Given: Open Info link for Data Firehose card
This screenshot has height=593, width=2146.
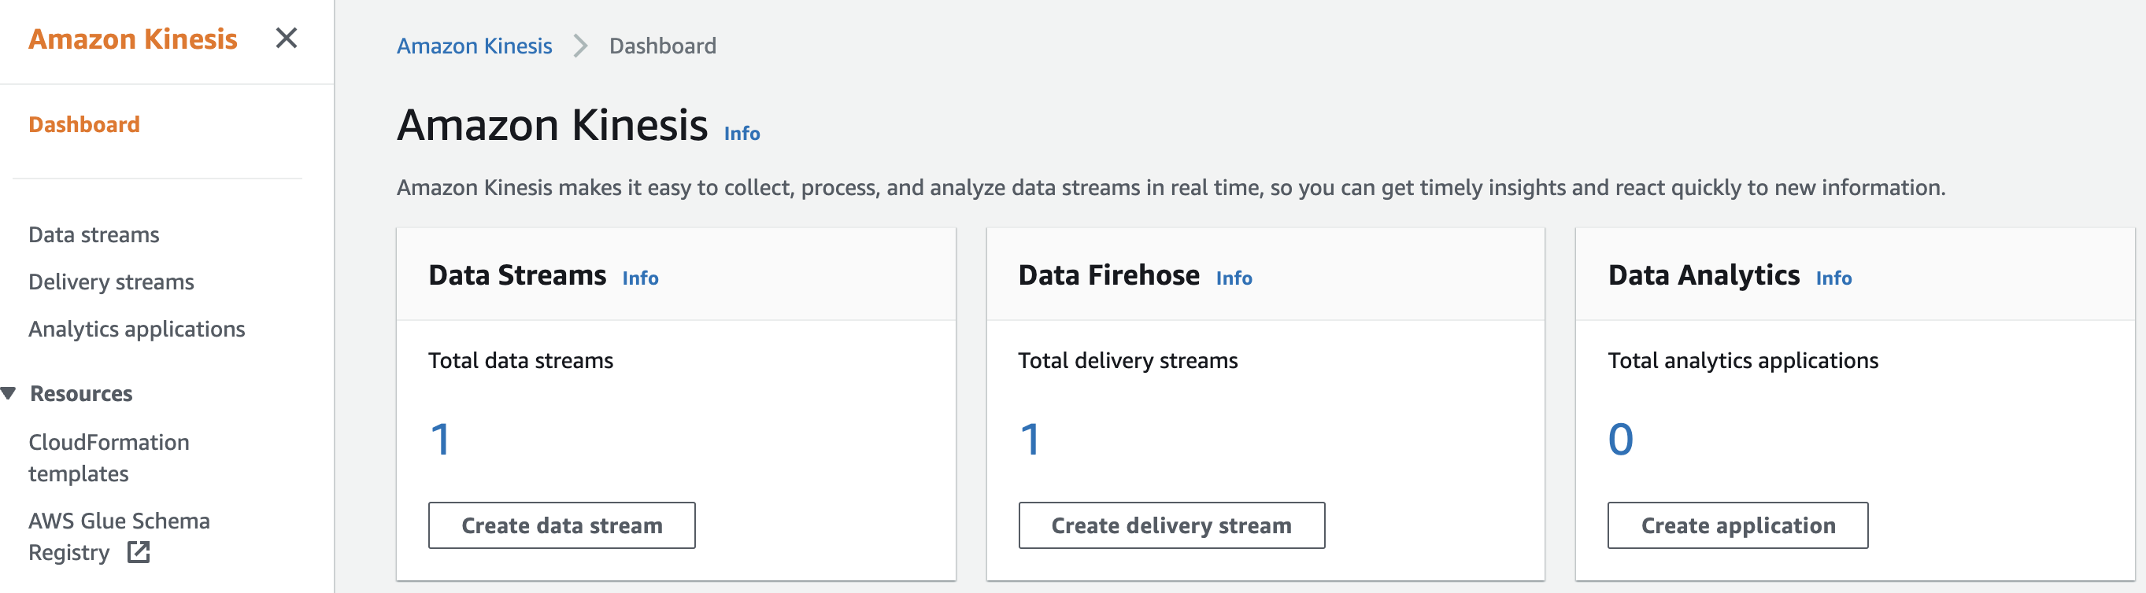Looking at the screenshot, I should (x=1234, y=278).
